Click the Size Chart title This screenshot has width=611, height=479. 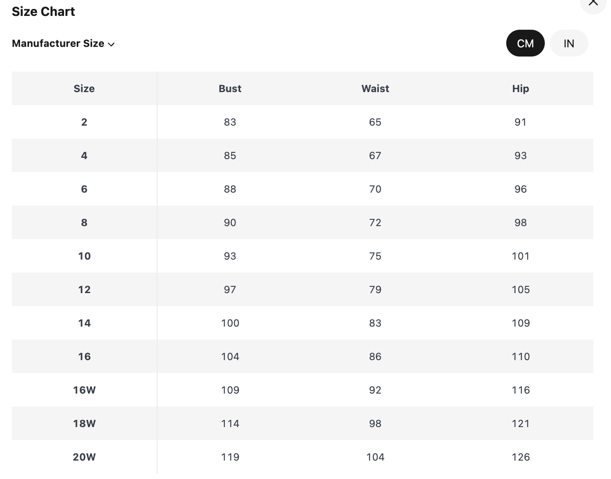pyautogui.click(x=43, y=11)
